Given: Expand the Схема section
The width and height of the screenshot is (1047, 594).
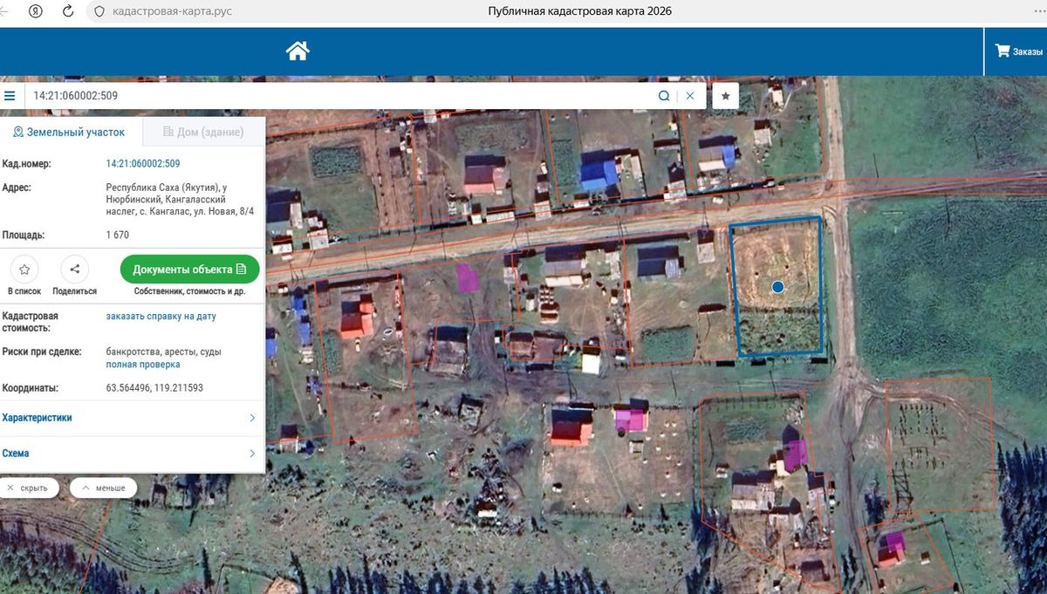Looking at the screenshot, I should [131, 454].
